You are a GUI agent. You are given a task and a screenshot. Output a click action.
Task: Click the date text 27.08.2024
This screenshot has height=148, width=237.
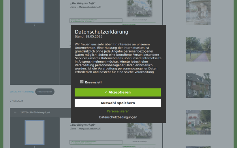point(17,101)
